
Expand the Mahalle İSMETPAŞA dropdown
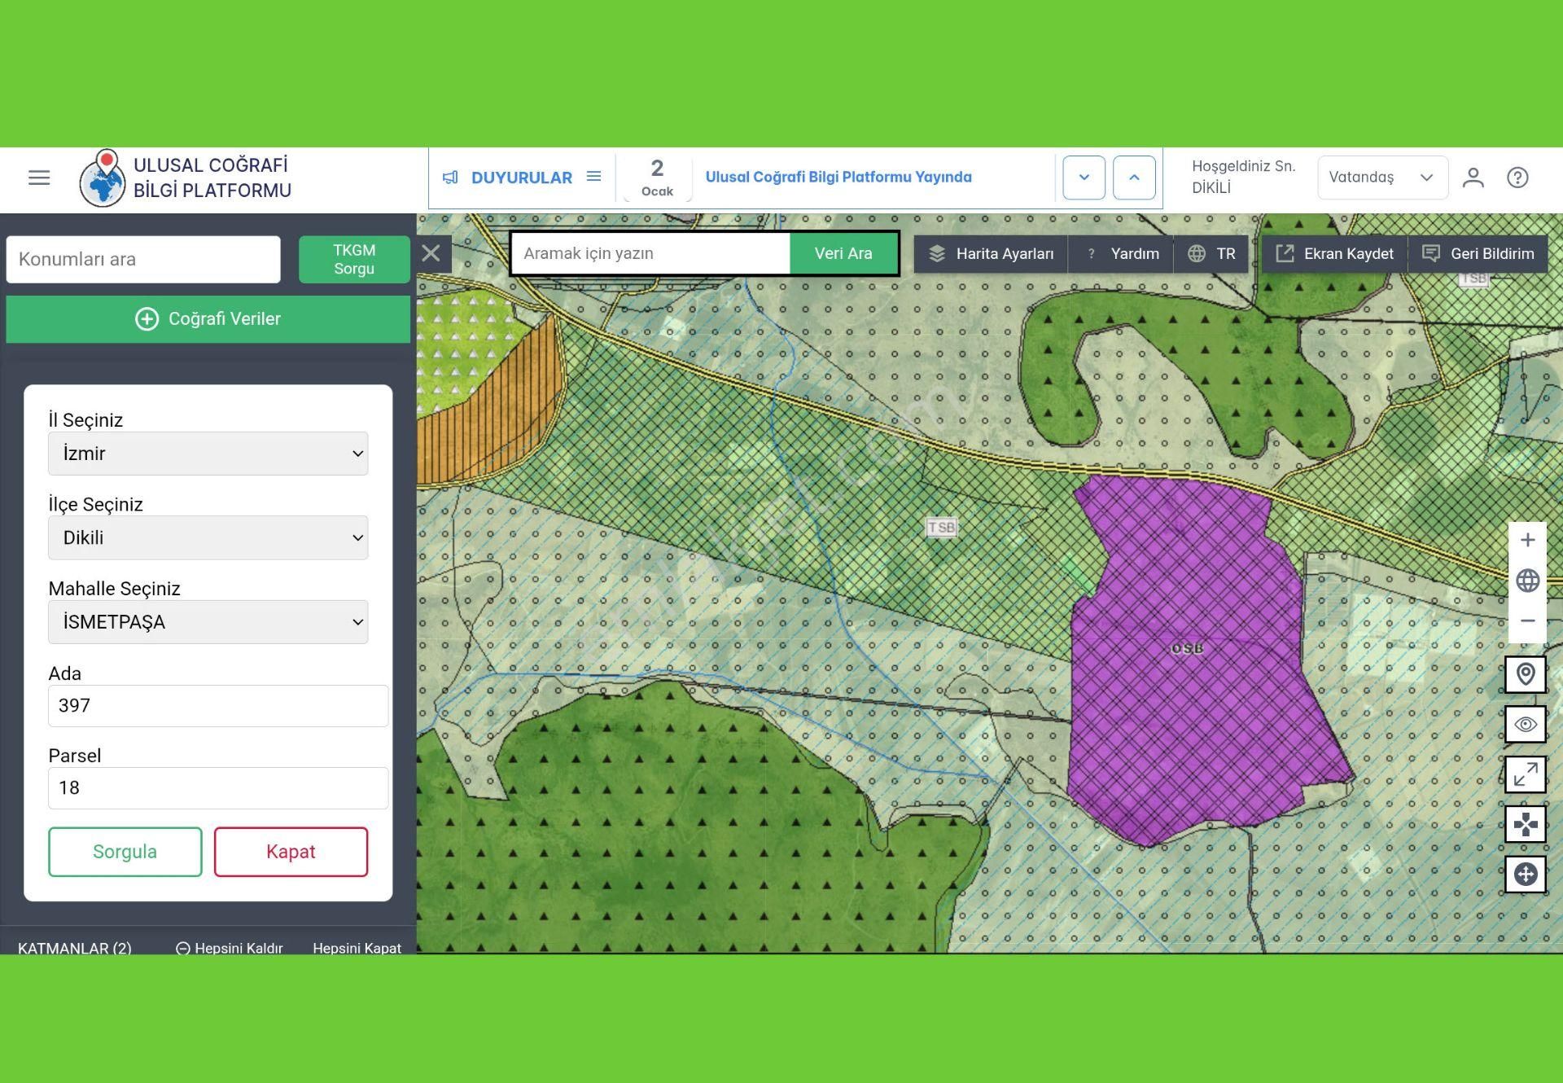coord(208,622)
